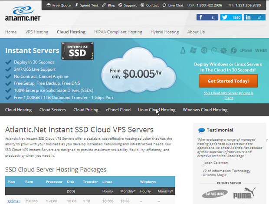Click the USA phone number 1.800.422.2936
Image resolution: width=269 pixels, height=204 pixels.
(209, 5)
